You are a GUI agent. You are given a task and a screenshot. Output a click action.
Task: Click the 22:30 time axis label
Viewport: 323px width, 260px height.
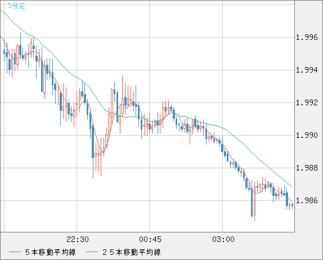[x=78, y=239]
